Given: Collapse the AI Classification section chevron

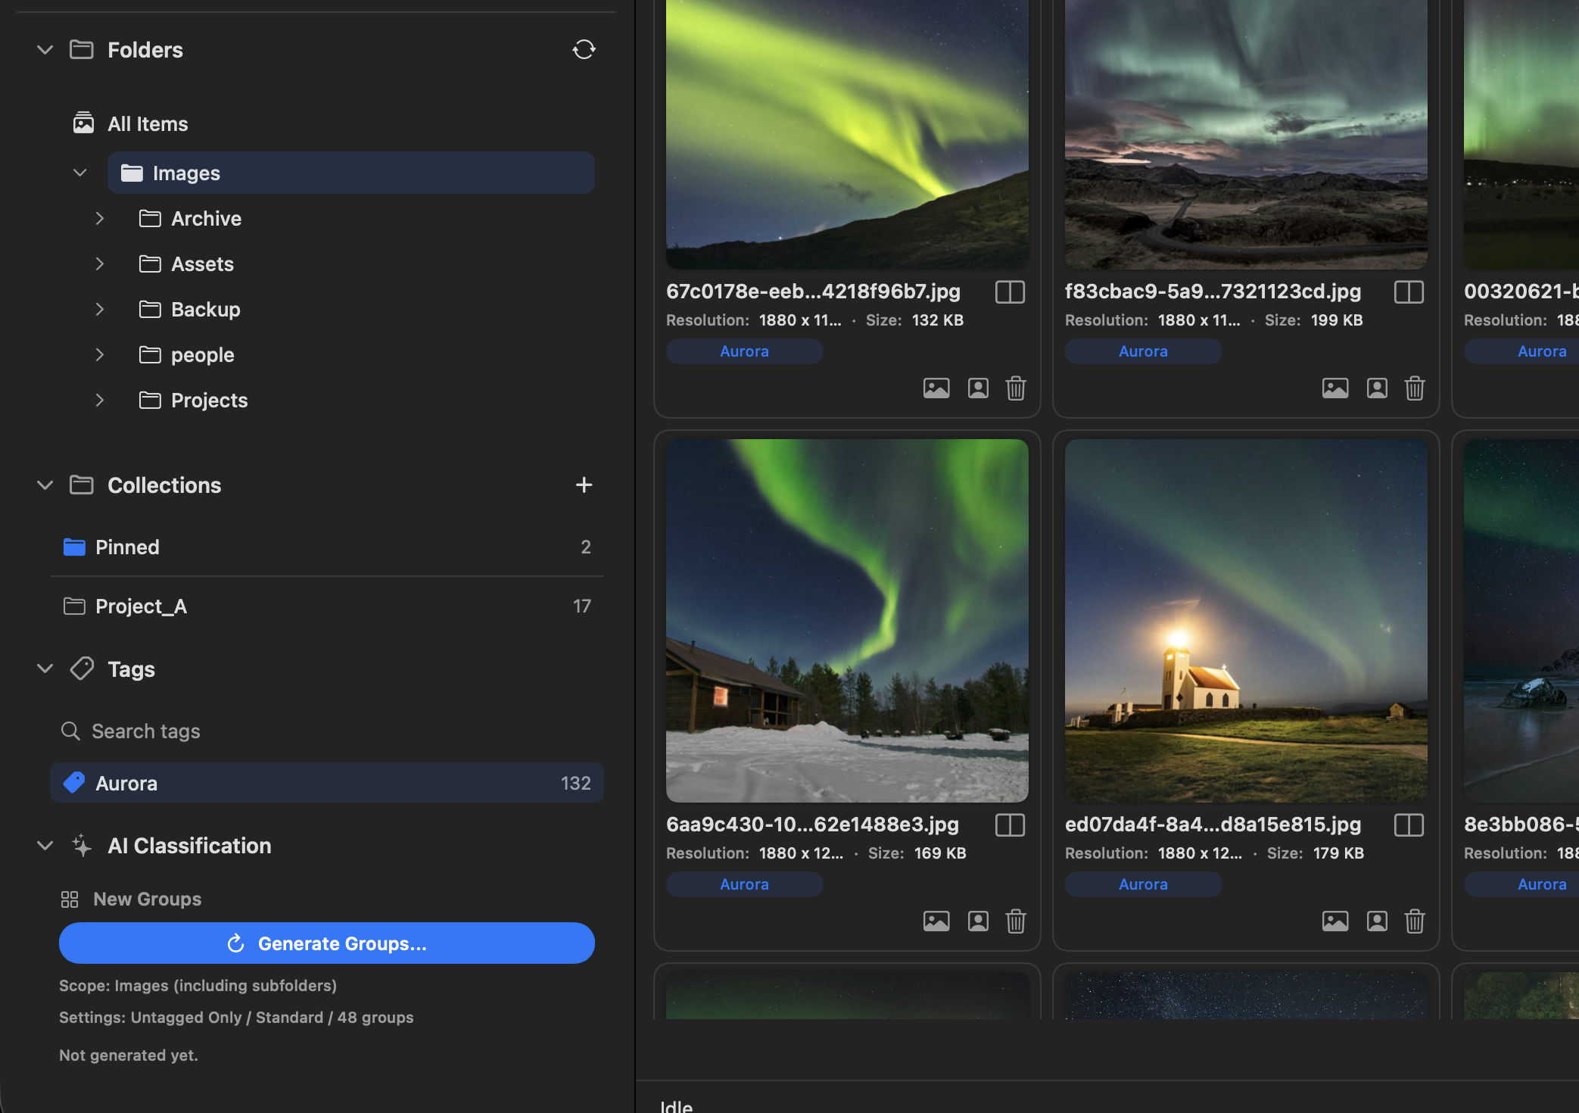Looking at the screenshot, I should coord(45,846).
